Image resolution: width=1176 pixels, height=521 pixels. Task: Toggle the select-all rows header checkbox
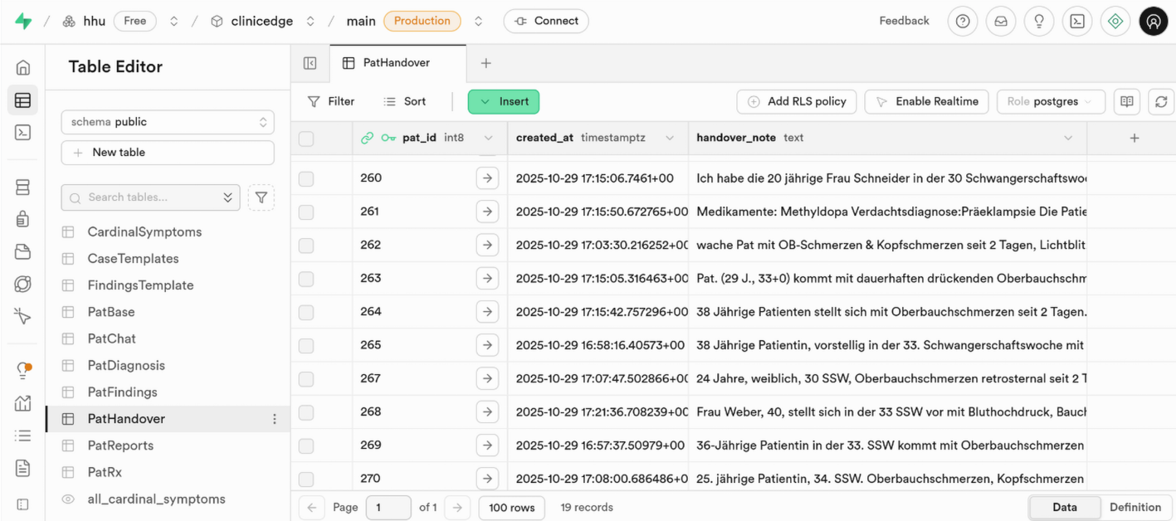point(306,139)
